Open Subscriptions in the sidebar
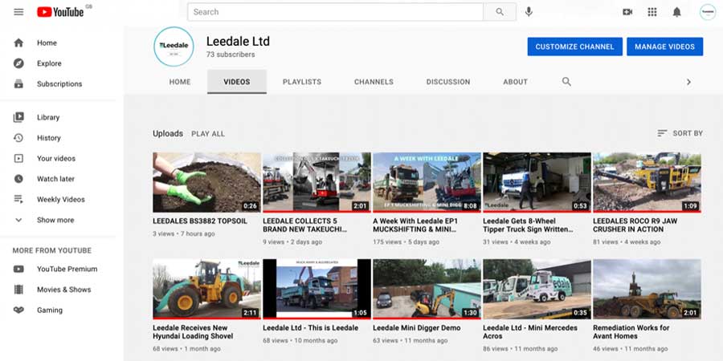 click(x=59, y=83)
